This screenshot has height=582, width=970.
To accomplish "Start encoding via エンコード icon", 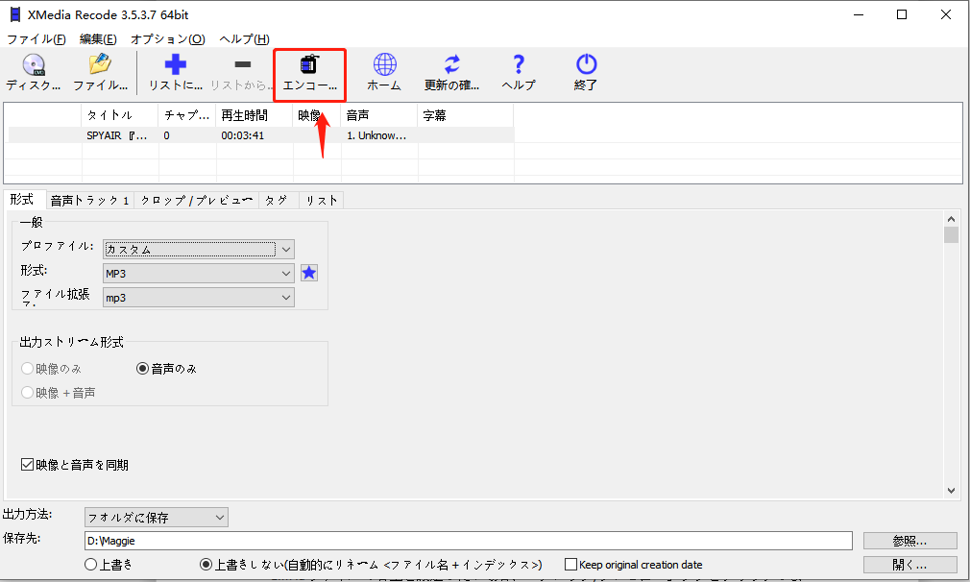I will pos(309,69).
